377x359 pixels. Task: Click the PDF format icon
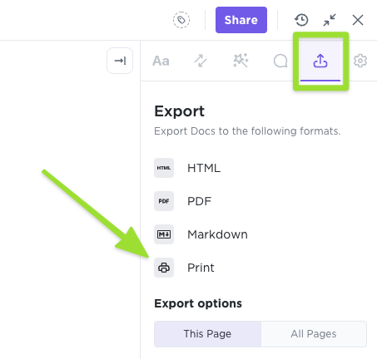click(164, 201)
